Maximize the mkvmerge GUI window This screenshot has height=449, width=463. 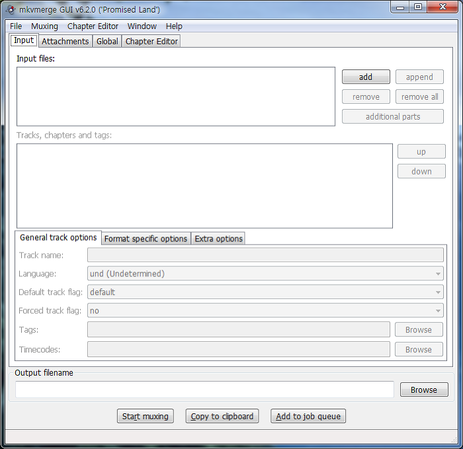pos(418,7)
